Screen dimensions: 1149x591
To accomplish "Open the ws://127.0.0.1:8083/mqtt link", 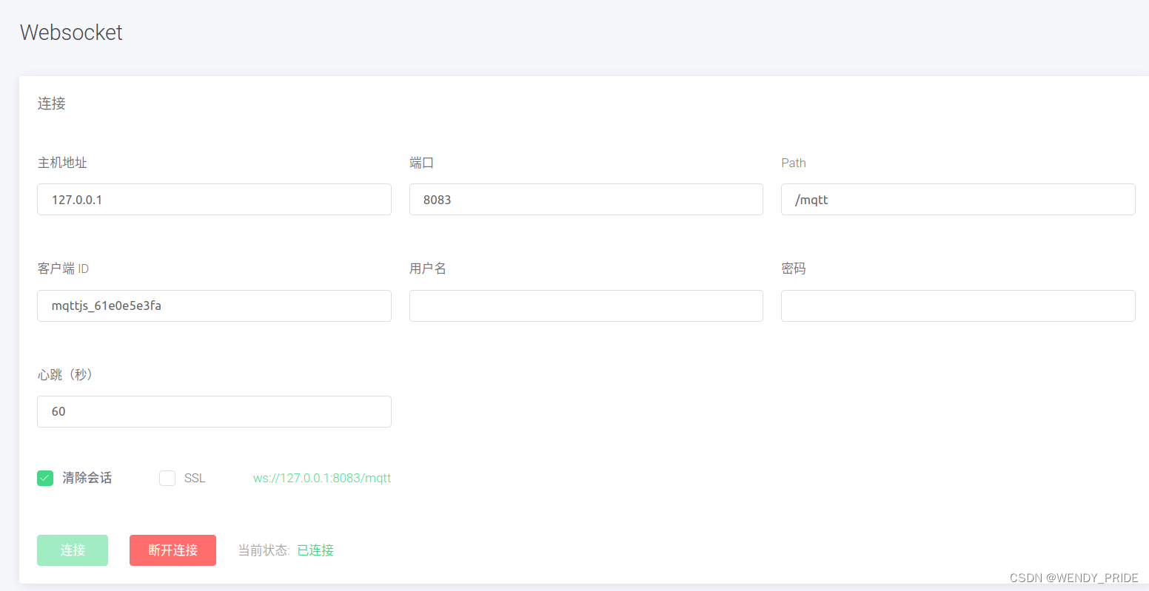I will pyautogui.click(x=321, y=478).
